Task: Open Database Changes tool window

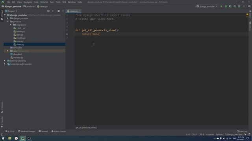Action: coord(26,131)
